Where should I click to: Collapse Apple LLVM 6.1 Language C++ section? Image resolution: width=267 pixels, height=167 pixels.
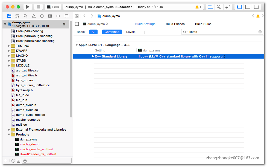[x=77, y=45]
